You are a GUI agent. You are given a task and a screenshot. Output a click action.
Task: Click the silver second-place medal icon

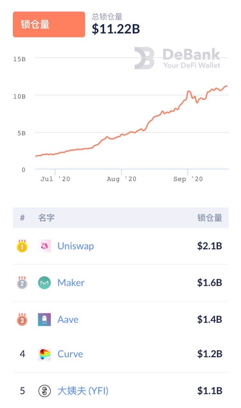coord(22,283)
